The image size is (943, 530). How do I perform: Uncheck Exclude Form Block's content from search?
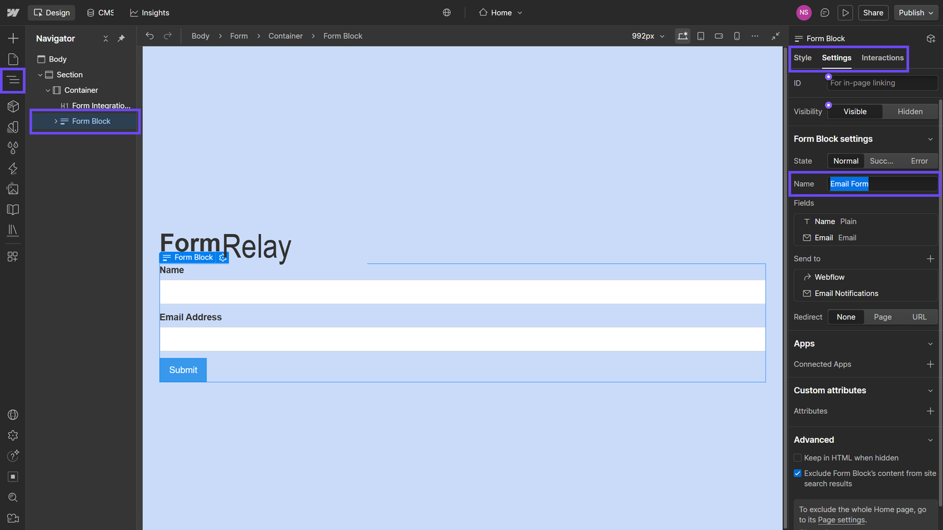pyautogui.click(x=797, y=473)
